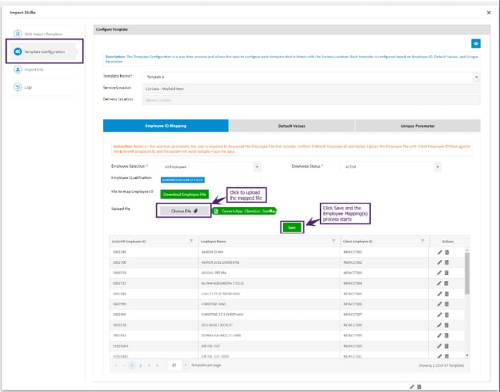Go to page 2 of the table
Screen dimensions: 500x392
pos(140,365)
